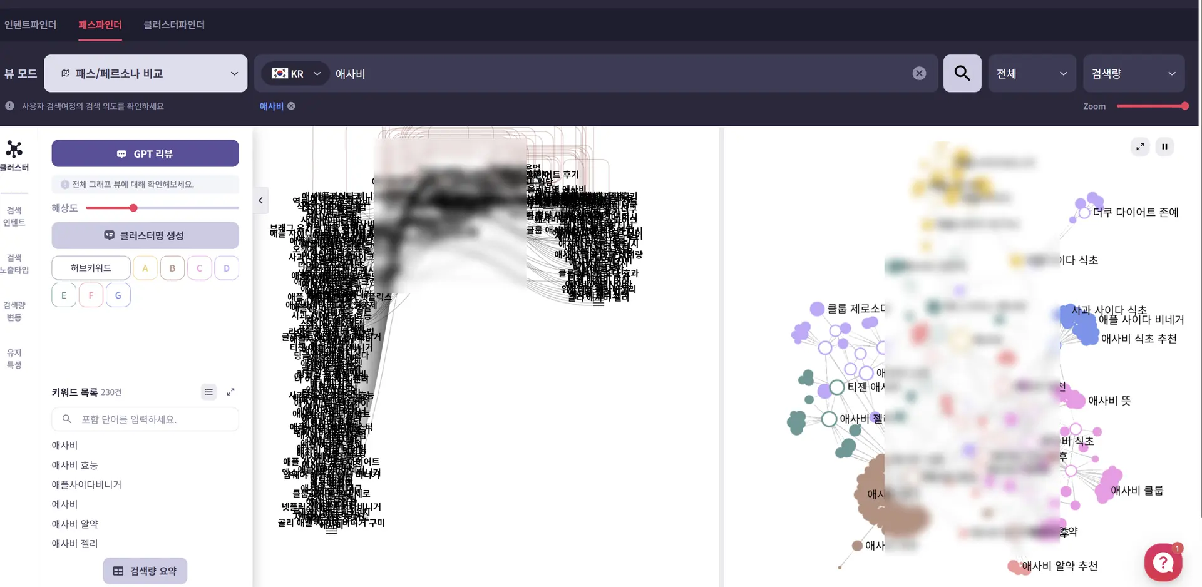Open the help chat widget
This screenshot has width=1202, height=587.
click(x=1163, y=562)
